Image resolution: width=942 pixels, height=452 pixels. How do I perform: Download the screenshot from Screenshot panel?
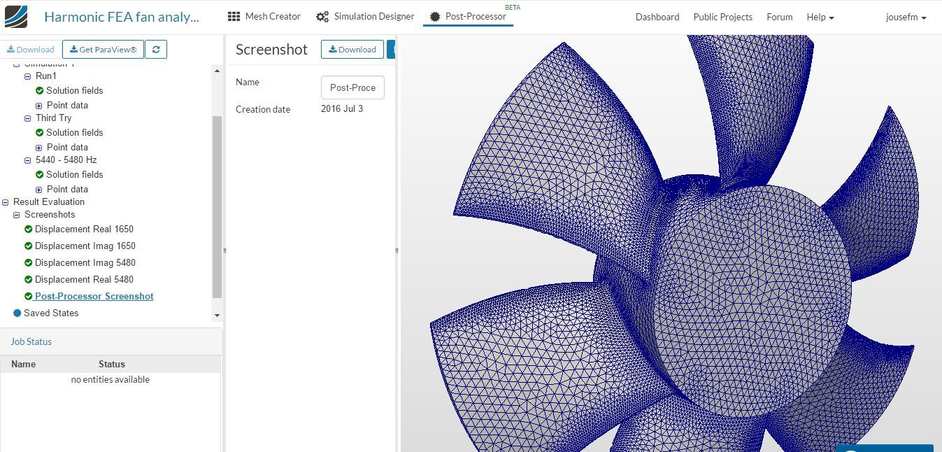pos(352,50)
